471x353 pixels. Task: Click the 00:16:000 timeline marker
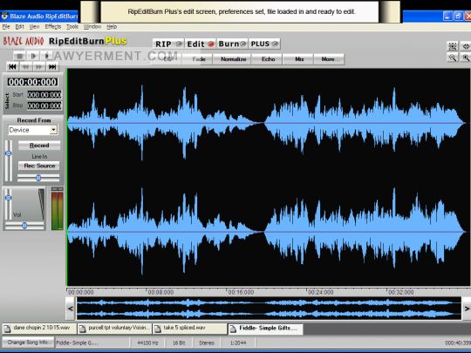click(241, 292)
